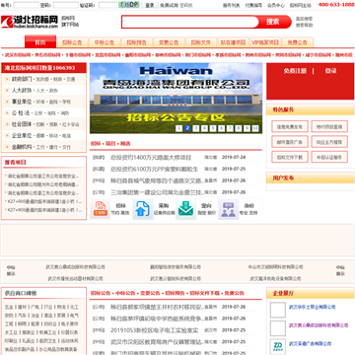Screen dimensions: 355x355
Task: Switch to the 免费公告 tab
Action: pyautogui.click(x=298, y=42)
